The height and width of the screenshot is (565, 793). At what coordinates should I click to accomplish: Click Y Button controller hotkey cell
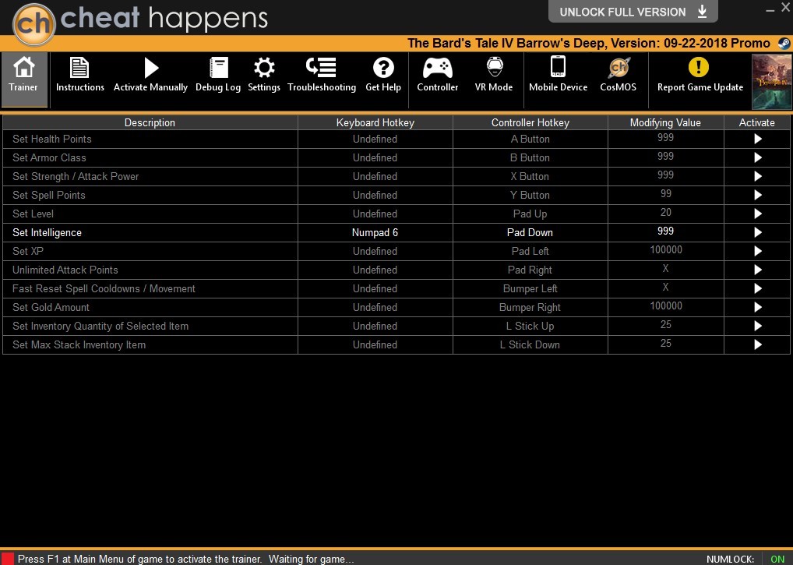click(x=530, y=196)
